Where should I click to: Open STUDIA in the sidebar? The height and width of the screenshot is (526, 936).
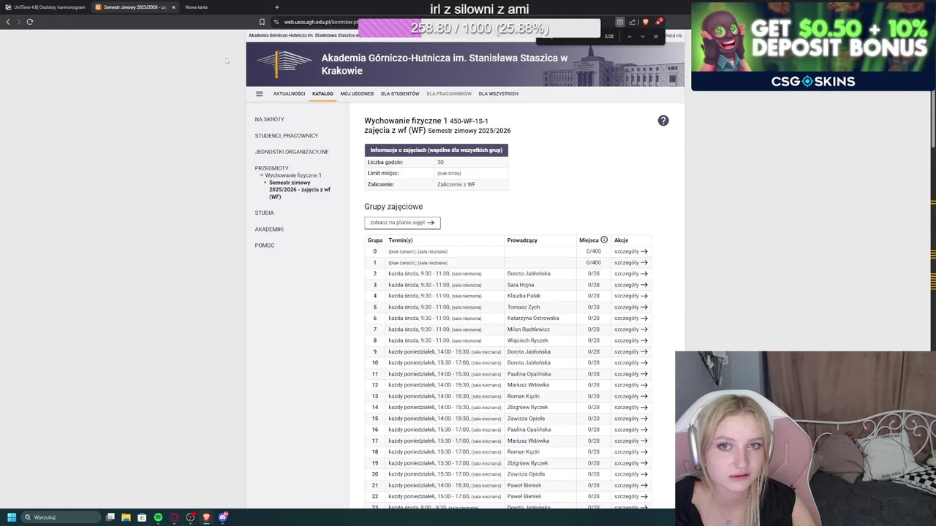tap(264, 213)
